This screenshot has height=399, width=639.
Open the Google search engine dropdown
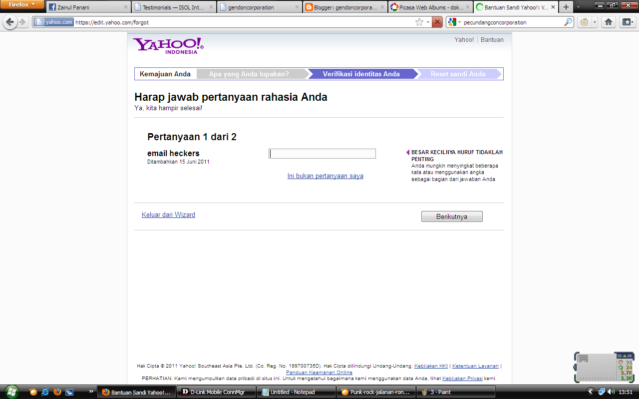pos(454,22)
